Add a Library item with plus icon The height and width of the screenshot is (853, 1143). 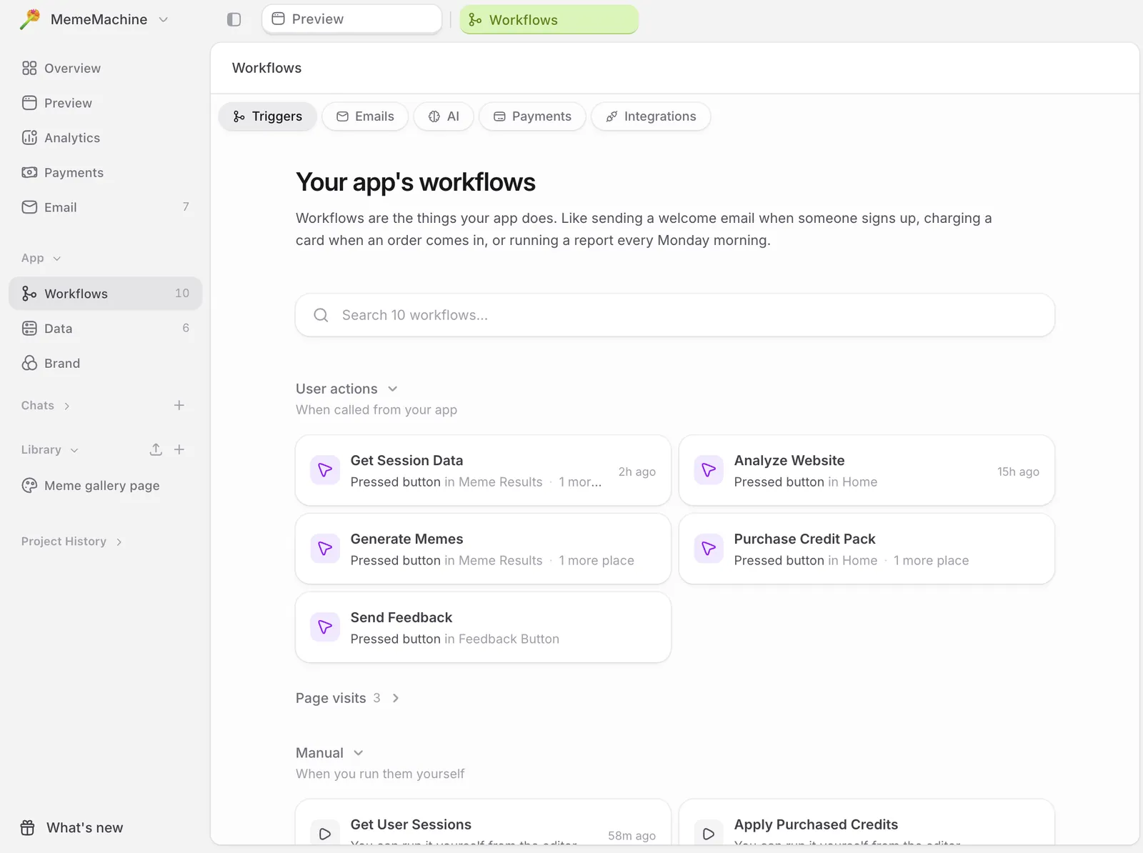179,449
